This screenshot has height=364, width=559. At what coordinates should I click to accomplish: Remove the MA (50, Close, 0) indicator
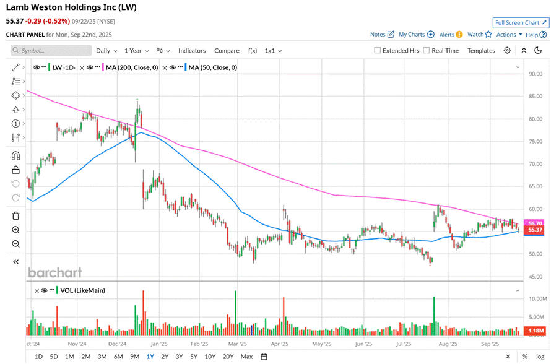pyautogui.click(x=165, y=67)
